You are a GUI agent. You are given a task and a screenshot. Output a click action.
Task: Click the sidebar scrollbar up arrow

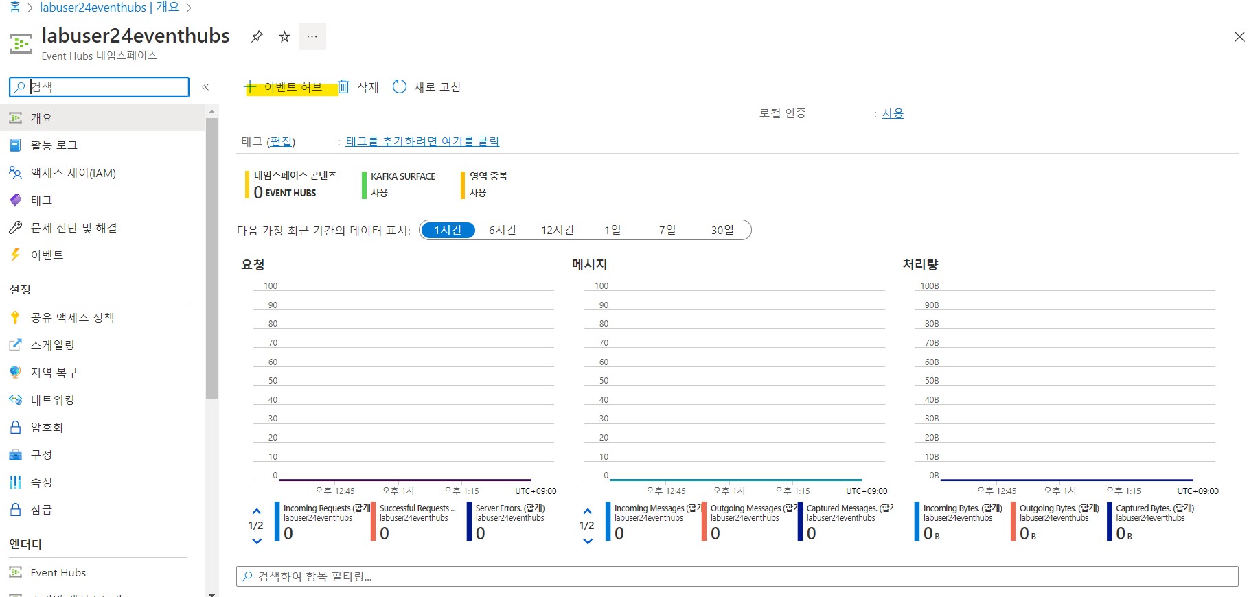(x=211, y=110)
